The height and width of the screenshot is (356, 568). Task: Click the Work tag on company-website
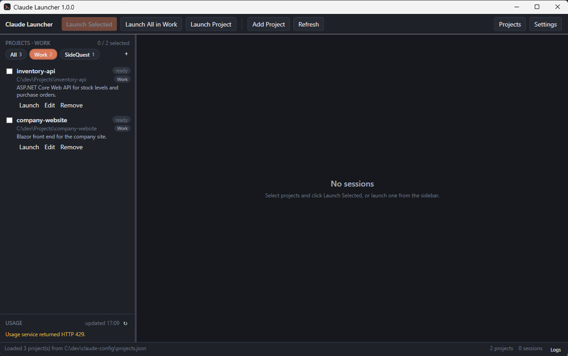(122, 129)
